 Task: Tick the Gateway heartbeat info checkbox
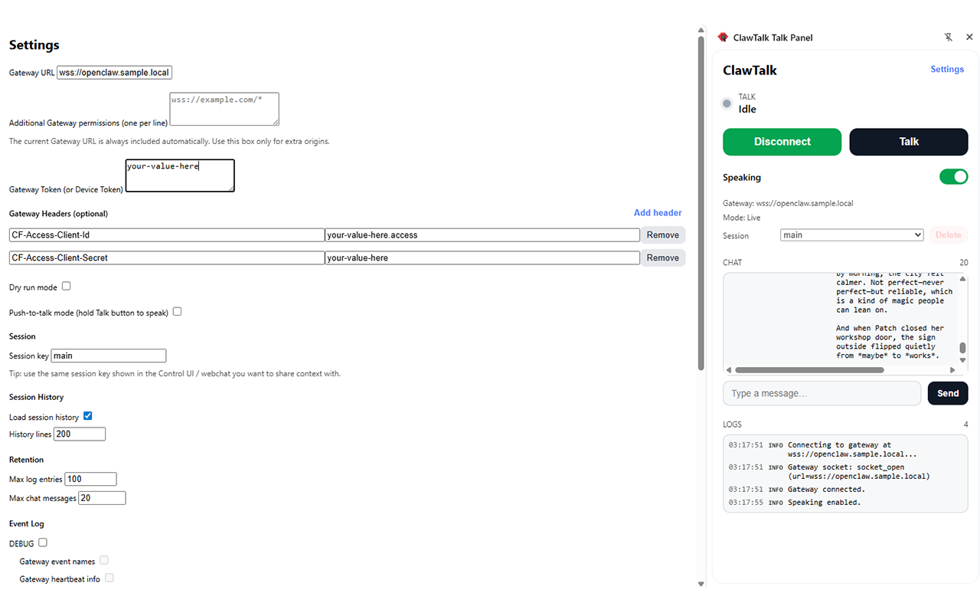pos(109,578)
